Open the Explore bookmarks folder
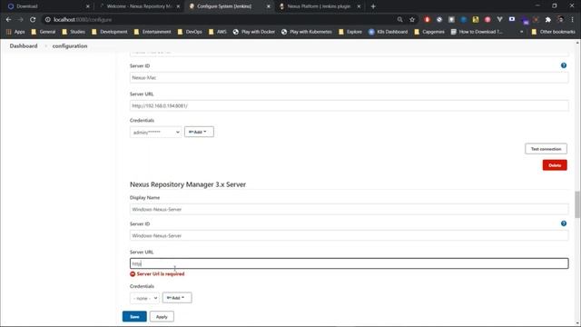The width and height of the screenshot is (581, 327). click(350, 32)
